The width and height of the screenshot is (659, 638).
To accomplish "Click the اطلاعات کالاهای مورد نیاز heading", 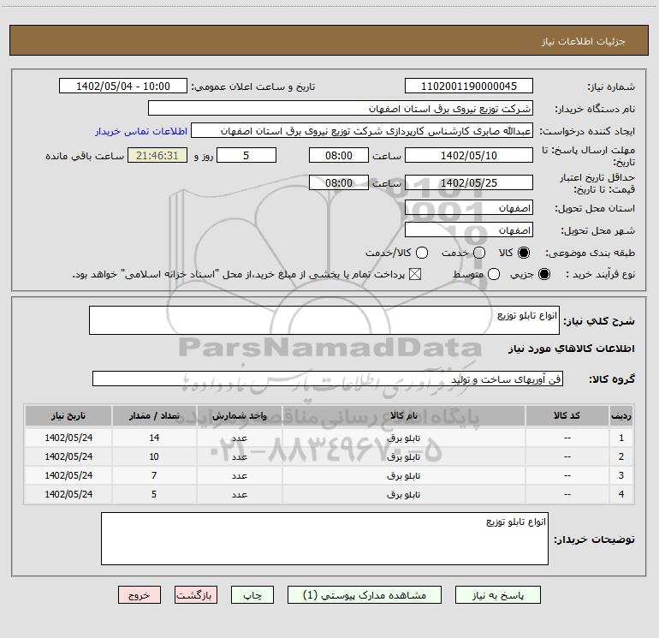I will click(572, 349).
